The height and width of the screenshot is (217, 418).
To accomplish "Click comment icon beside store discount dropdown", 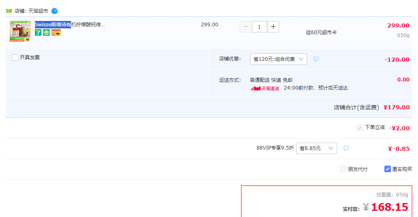I will pos(316,59).
